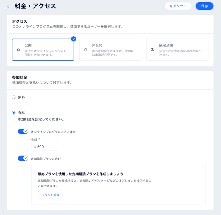Click the crossed-eye icon on 限定公開 card
This screenshot has height=215, width=221.
click(x=152, y=50)
